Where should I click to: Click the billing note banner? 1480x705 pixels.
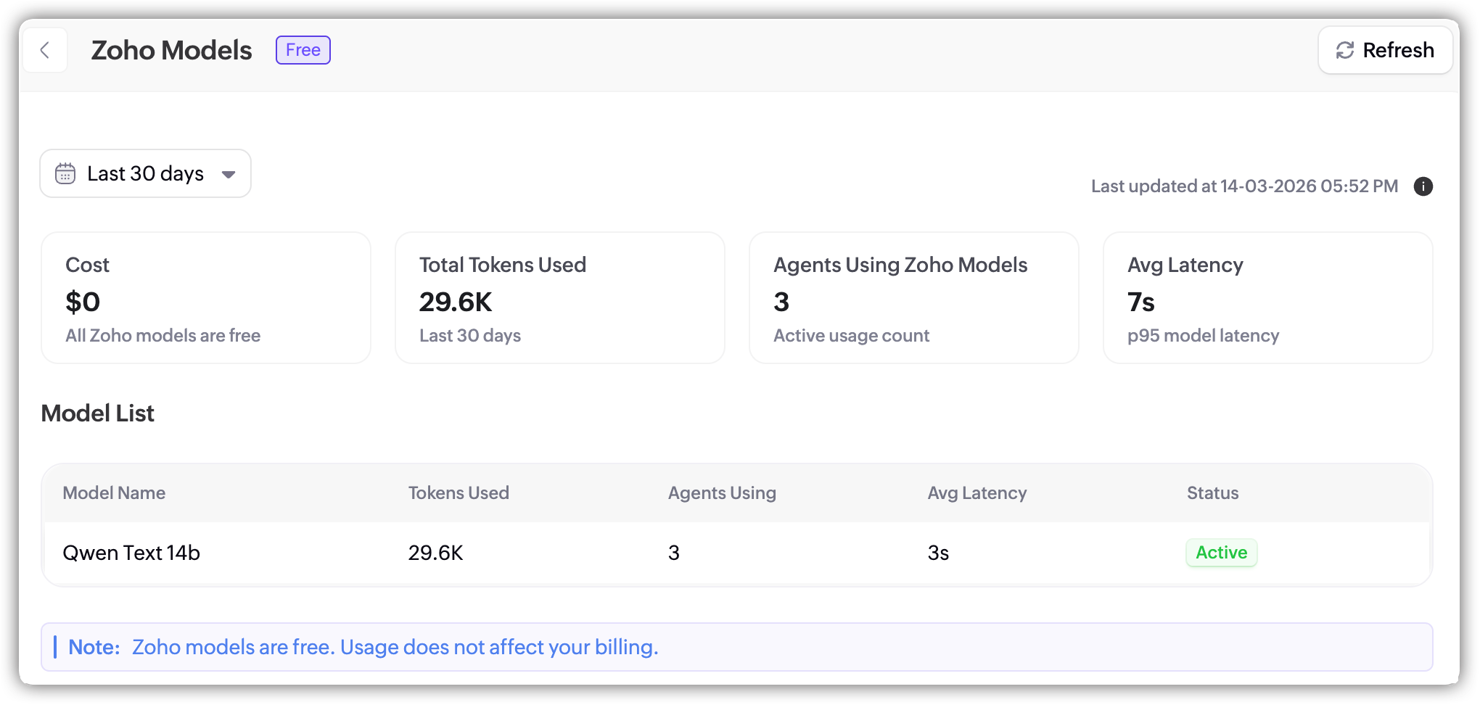(x=736, y=647)
